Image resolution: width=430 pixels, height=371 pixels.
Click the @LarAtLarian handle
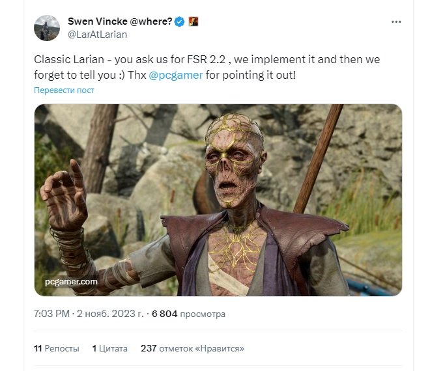coord(97,34)
